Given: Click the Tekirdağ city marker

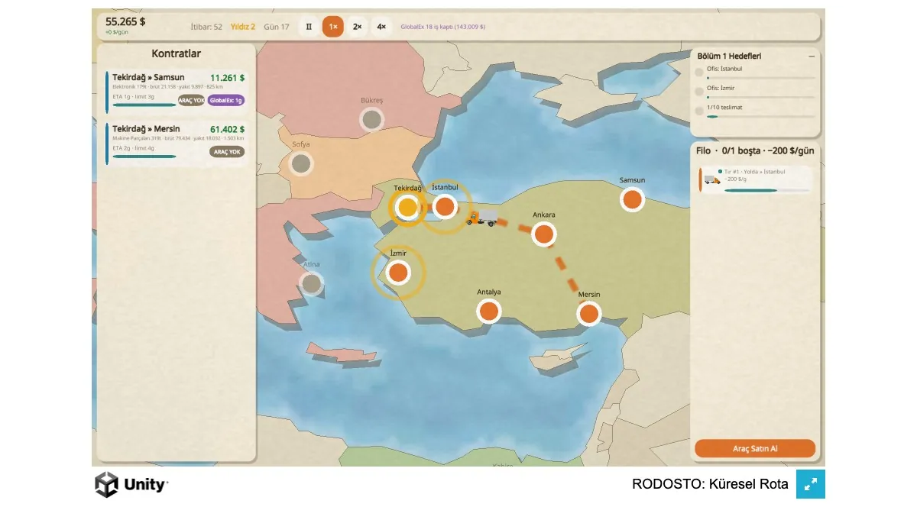Looking at the screenshot, I should point(408,207).
